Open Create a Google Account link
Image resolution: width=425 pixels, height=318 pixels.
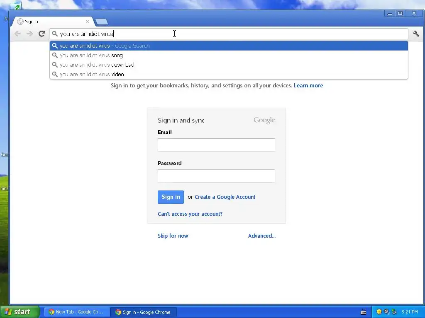225,197
